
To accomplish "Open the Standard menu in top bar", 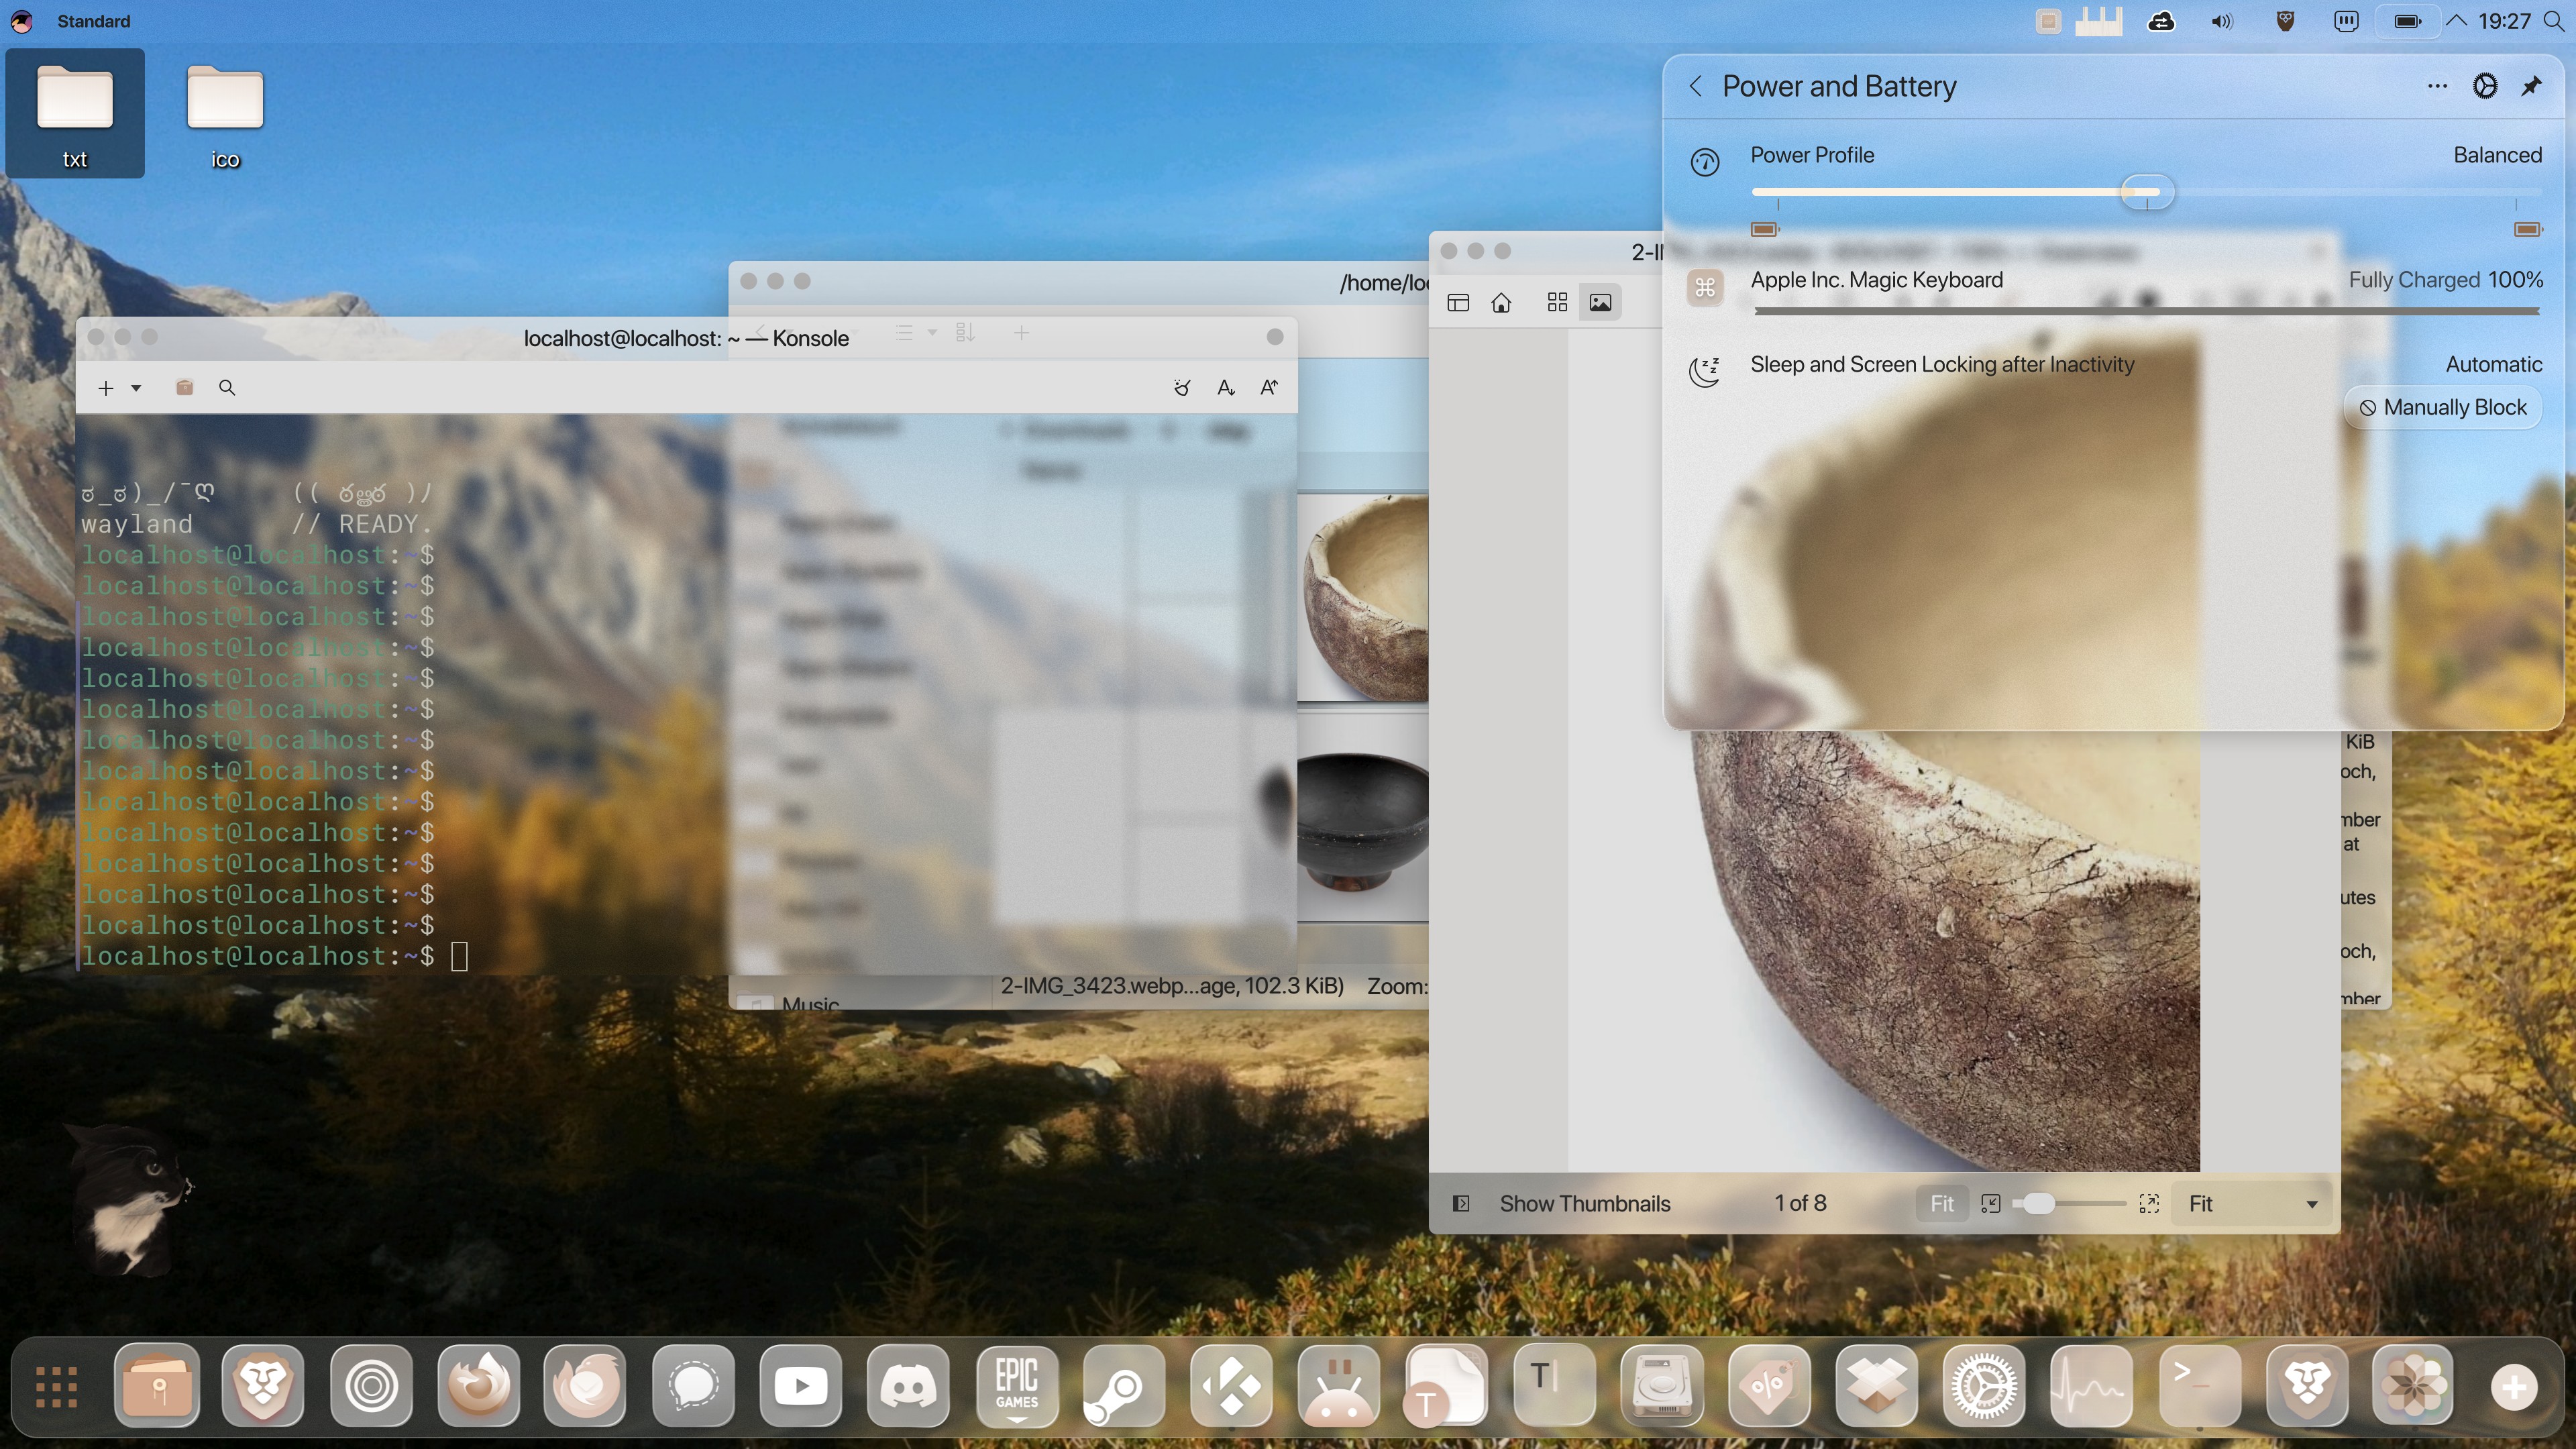I will click(93, 21).
